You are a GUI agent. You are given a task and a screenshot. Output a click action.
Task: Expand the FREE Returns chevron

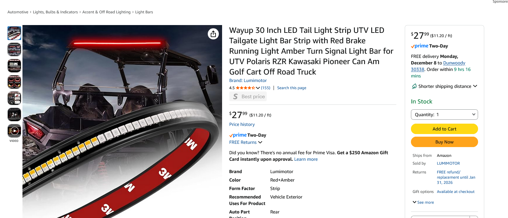260,142
